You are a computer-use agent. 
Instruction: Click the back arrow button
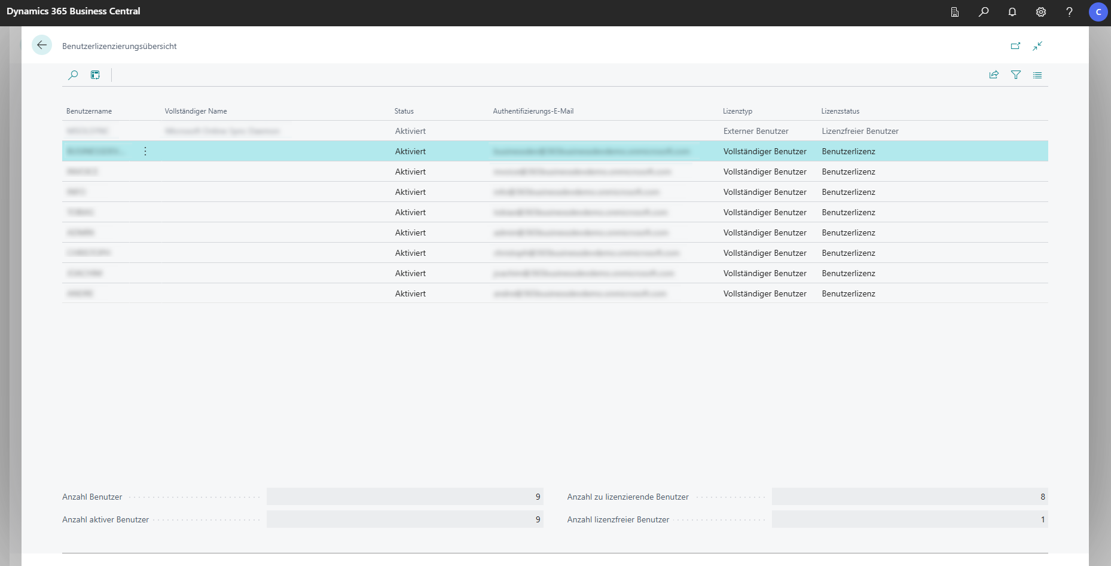point(42,45)
